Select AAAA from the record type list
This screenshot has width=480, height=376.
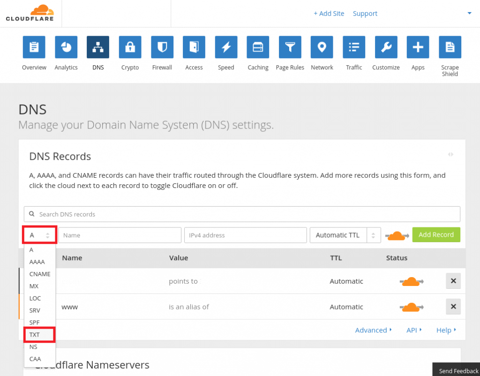coord(40,262)
